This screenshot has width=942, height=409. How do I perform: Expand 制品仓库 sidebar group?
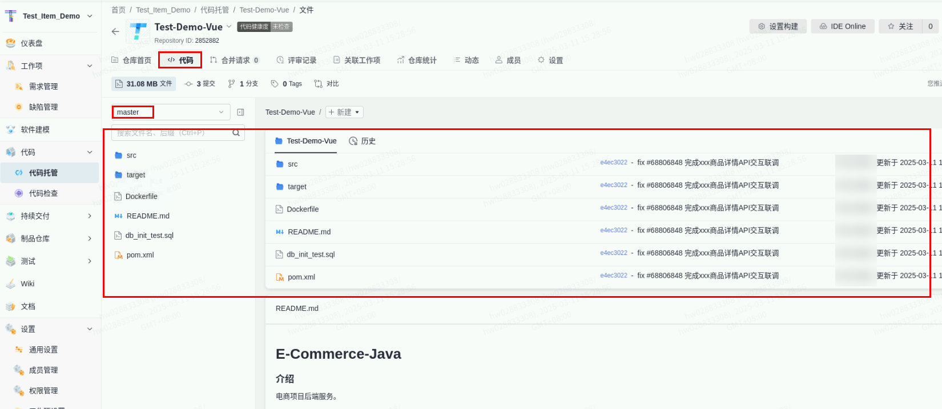[90, 238]
